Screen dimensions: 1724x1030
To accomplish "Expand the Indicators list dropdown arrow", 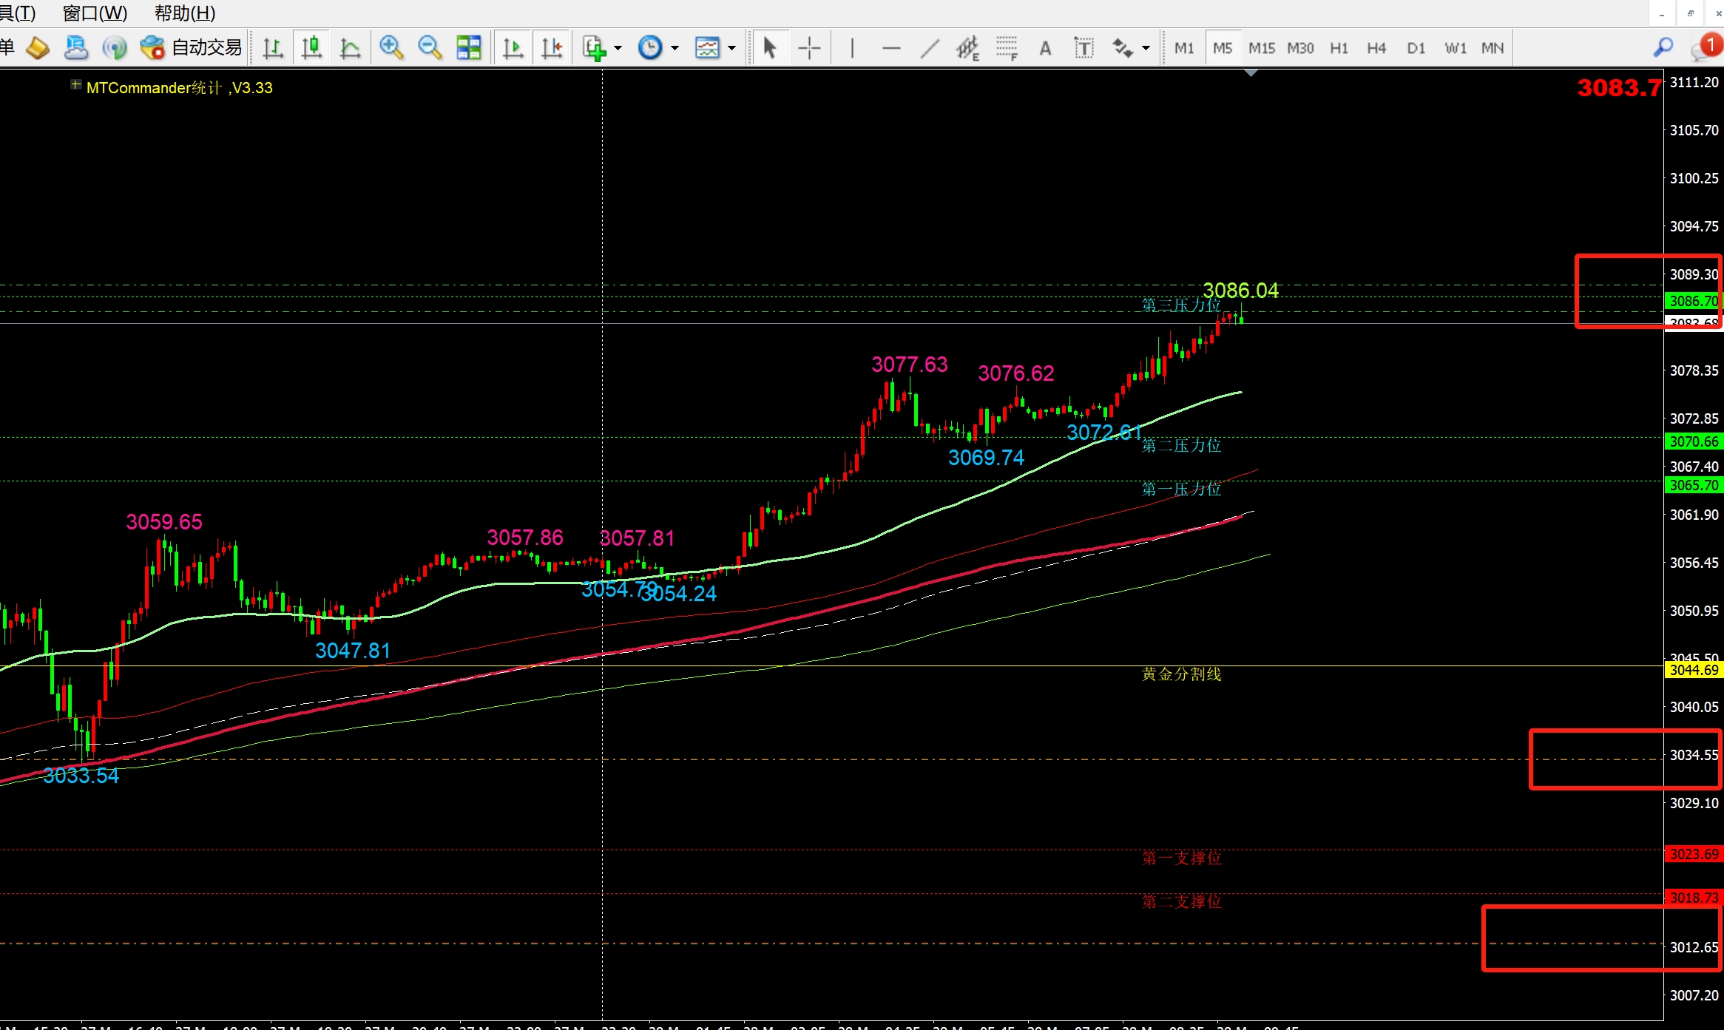I will (x=618, y=48).
